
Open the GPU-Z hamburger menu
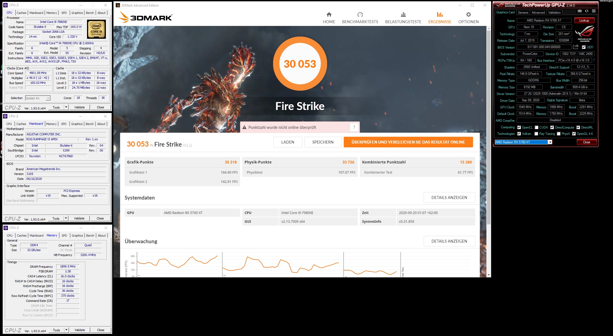click(x=594, y=11)
